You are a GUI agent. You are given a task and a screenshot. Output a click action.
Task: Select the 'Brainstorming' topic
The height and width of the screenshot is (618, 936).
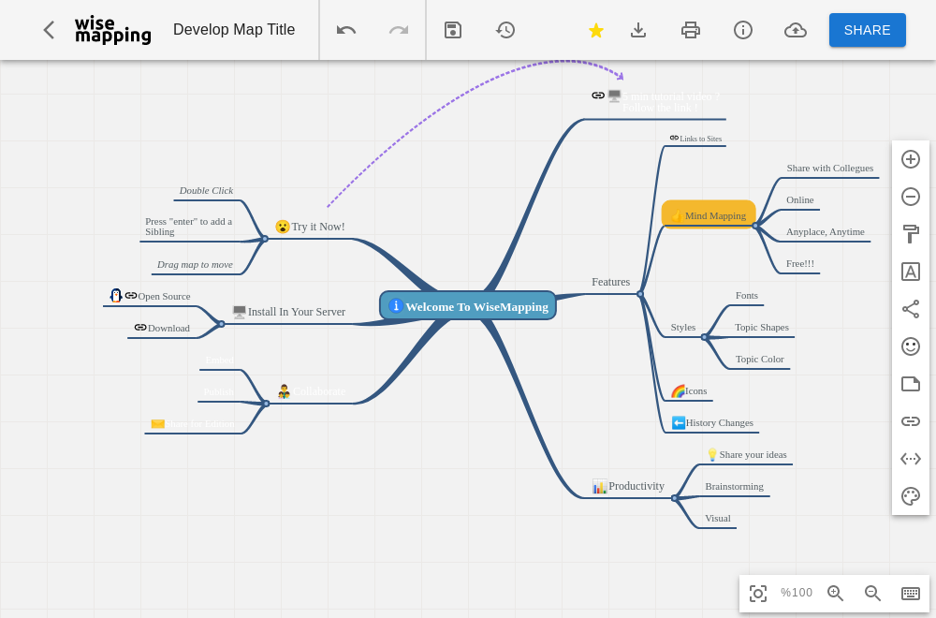click(x=734, y=487)
